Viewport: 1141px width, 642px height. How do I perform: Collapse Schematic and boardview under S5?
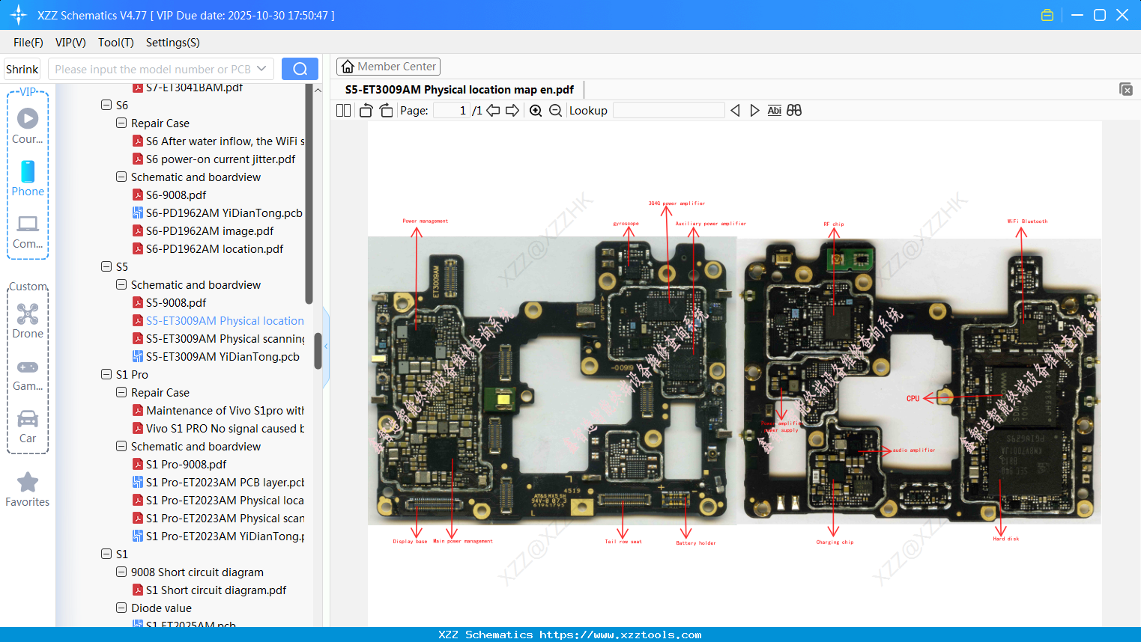click(121, 284)
